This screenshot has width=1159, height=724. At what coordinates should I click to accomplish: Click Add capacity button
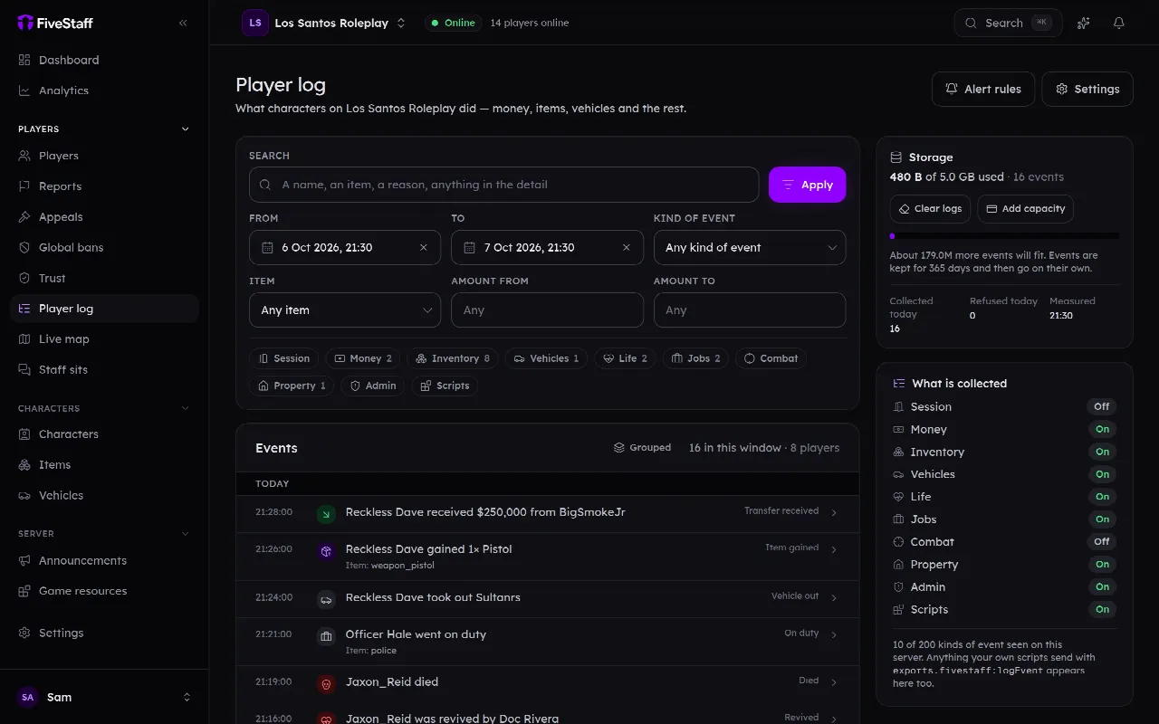[x=1025, y=208]
